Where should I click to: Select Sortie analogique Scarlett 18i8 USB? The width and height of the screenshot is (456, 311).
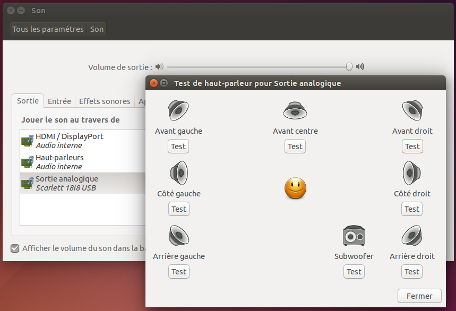point(83,183)
